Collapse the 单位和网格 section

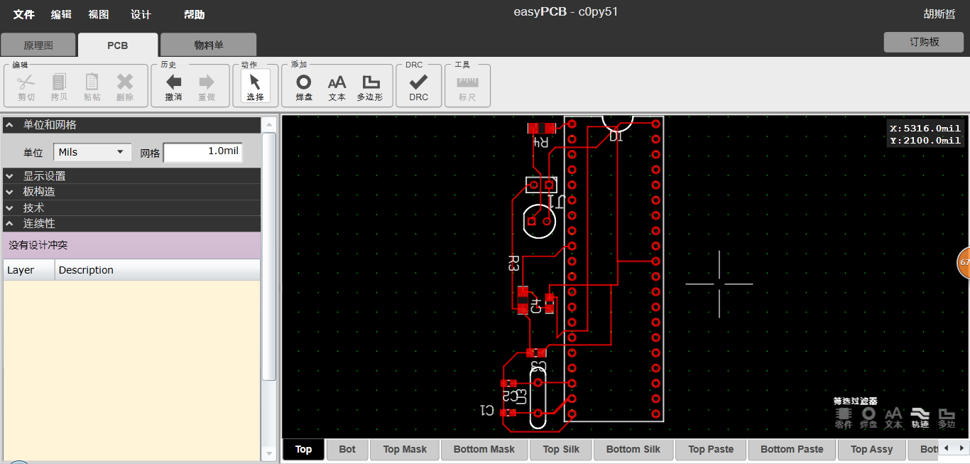point(132,125)
